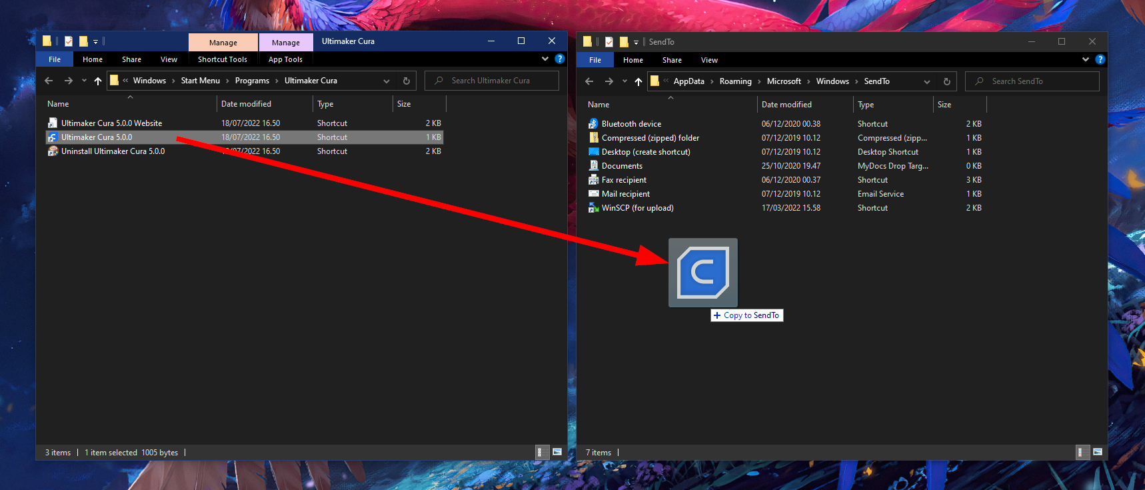Open Help in the Ultimaker Cura window
Viewport: 1145px width, 490px height.
(x=560, y=59)
